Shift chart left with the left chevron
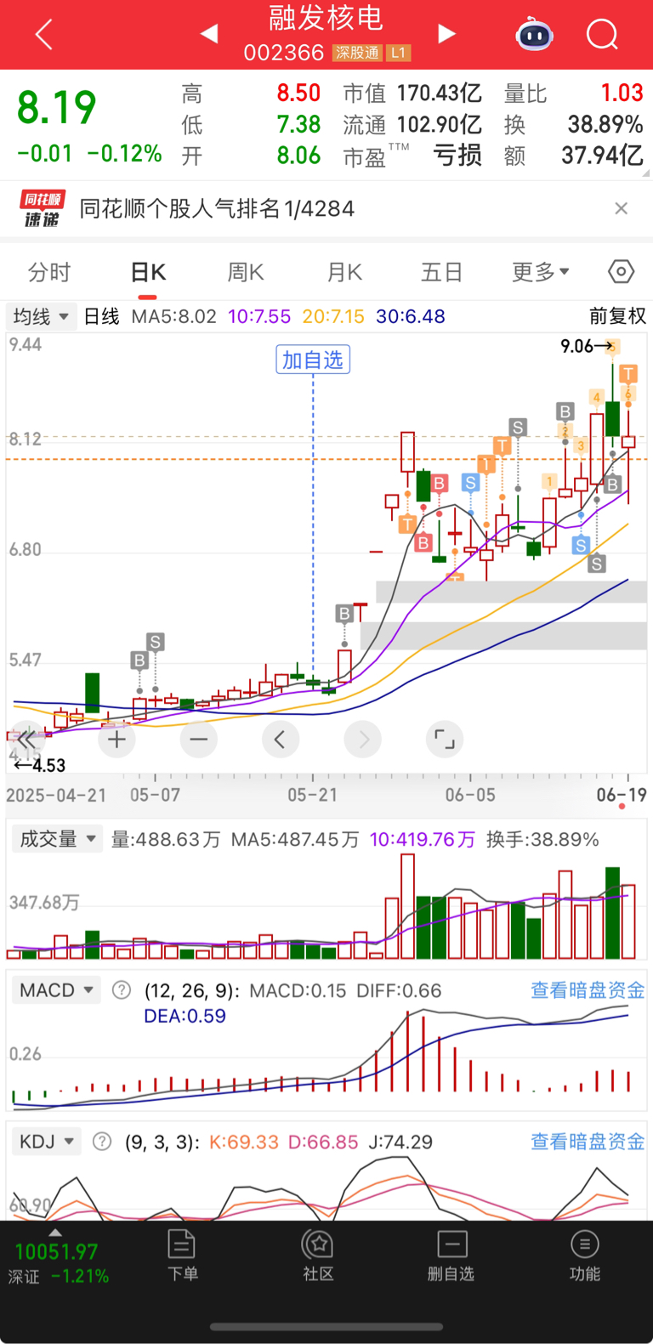Screen dimensions: 653x1344 [281, 740]
